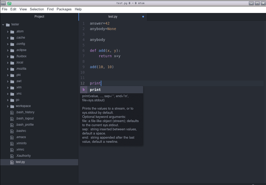Click the folder icon next to .mozilla
The width and height of the screenshot is (266, 185).
(12, 69)
